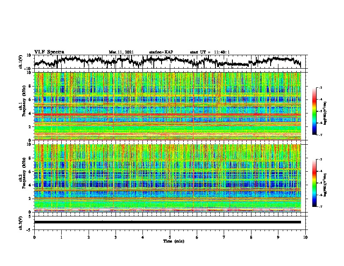The image size is (344, 266).
Task: Click the ch.2 colorbar log(PSD) label
Action: tap(325, 185)
